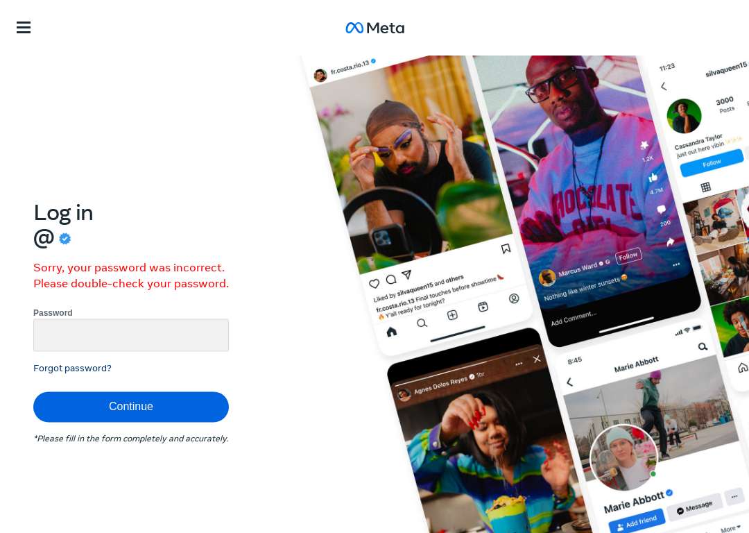
Task: Click the thumbs-up icon on the video
Action: 653,178
